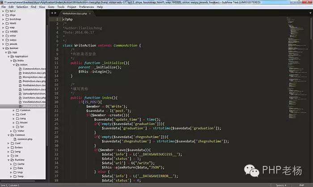Collapse the Runtime folder arrow
The height and width of the screenshot is (187, 313).
click(x=8, y=160)
